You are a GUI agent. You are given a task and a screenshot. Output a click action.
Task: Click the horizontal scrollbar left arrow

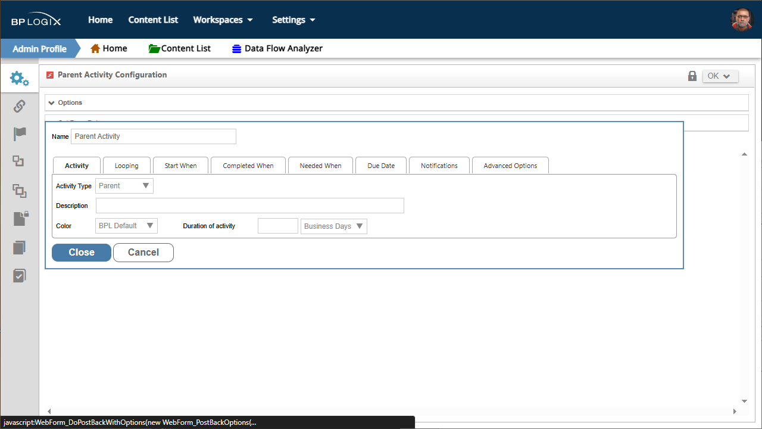coord(49,411)
